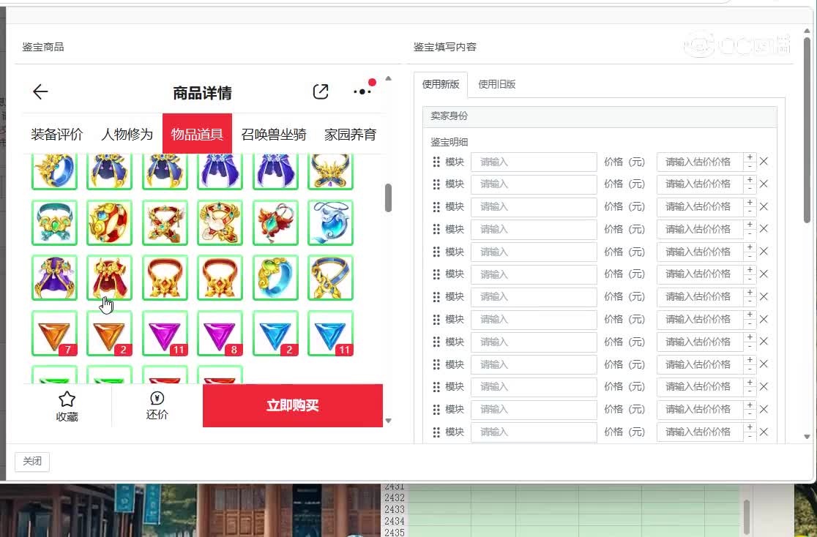The width and height of the screenshot is (817, 537).
Task: Open the red robe armor under the cursor
Action: coord(109,277)
